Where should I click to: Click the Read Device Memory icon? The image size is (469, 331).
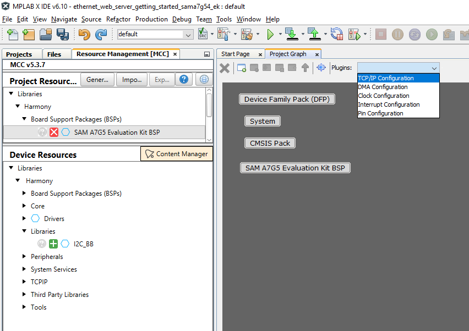tap(314, 34)
